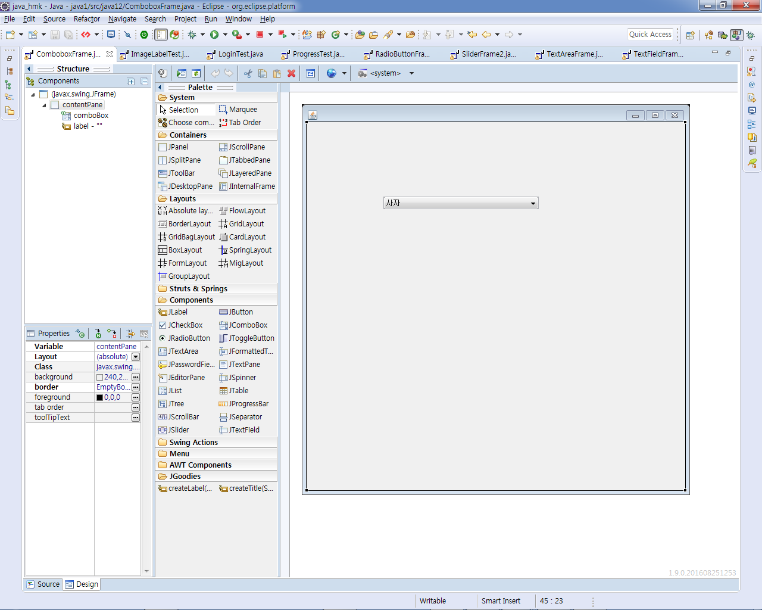Collapse the Layouts palette category
762x610 pixels.
[x=217, y=199]
